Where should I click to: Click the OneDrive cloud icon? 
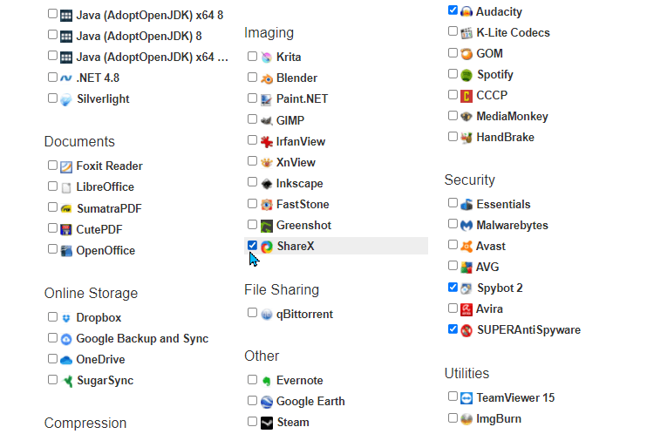[x=66, y=360]
